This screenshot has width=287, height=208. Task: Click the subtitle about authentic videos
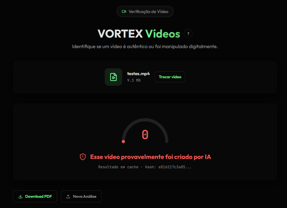click(x=145, y=47)
